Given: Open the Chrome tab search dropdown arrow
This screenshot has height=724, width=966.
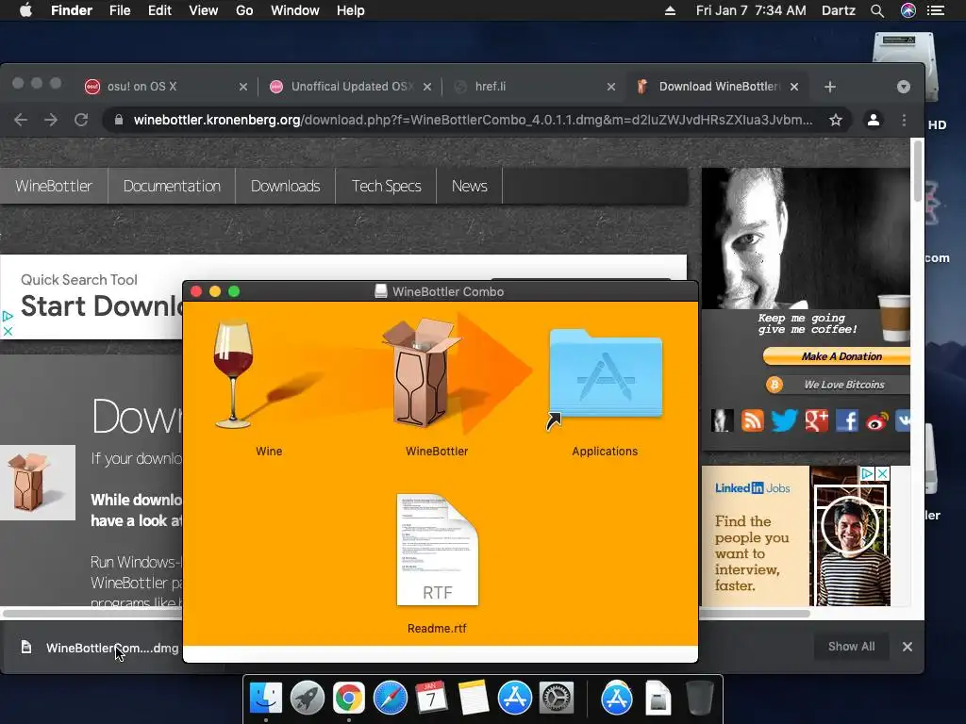Looking at the screenshot, I should [903, 87].
